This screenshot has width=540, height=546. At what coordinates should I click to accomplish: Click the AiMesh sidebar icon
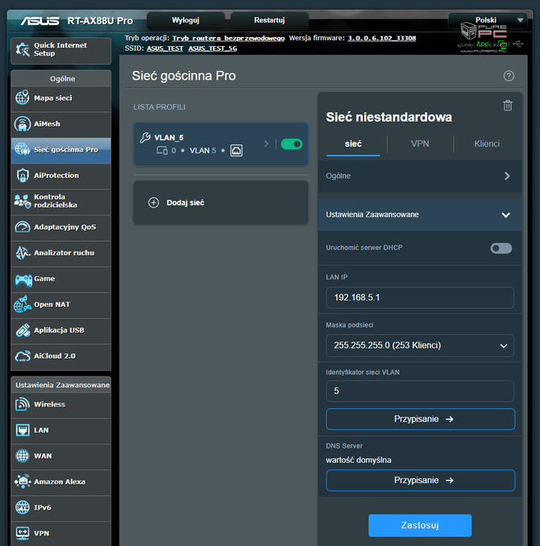click(22, 124)
